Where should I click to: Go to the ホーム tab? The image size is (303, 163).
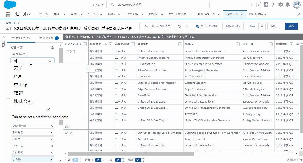44,14
